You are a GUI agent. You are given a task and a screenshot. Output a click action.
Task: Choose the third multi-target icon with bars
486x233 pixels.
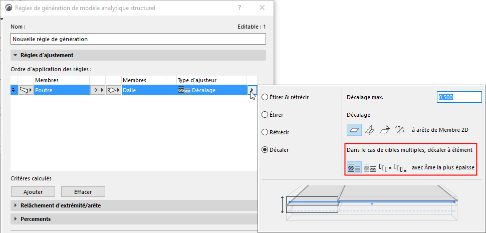(385, 168)
